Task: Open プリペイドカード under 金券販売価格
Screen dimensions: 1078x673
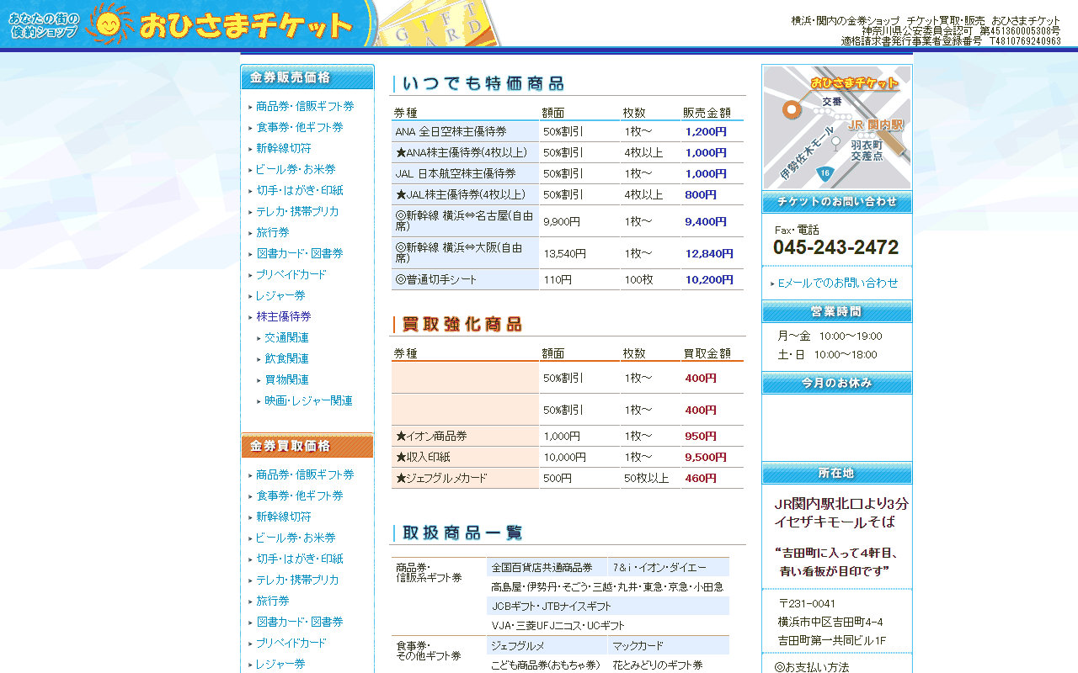Action: 291,274
